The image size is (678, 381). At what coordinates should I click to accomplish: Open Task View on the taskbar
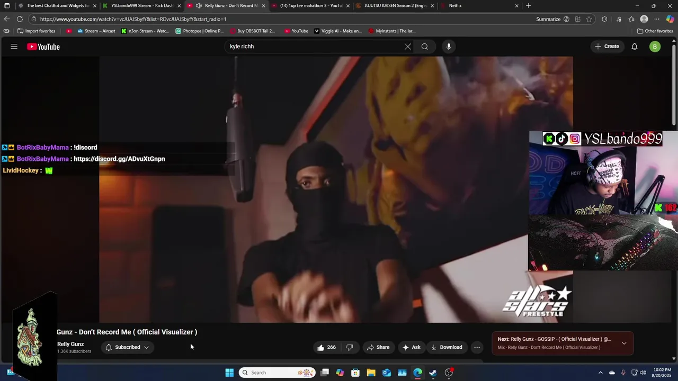[x=325, y=373]
